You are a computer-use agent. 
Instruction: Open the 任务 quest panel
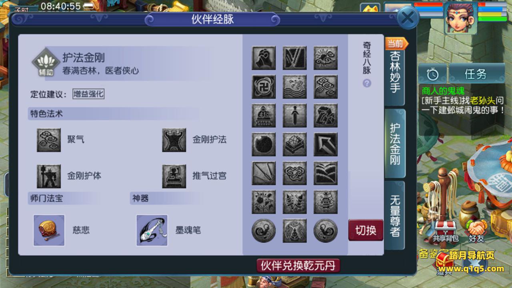[x=476, y=74]
